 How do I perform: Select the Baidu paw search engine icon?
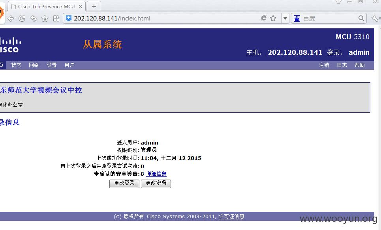click(x=297, y=19)
